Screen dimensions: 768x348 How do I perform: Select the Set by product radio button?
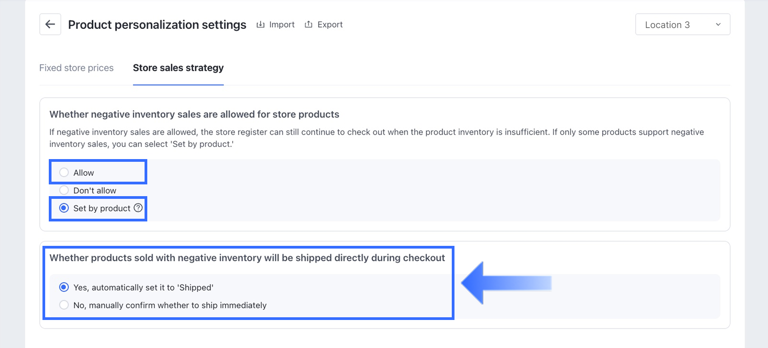tap(64, 208)
